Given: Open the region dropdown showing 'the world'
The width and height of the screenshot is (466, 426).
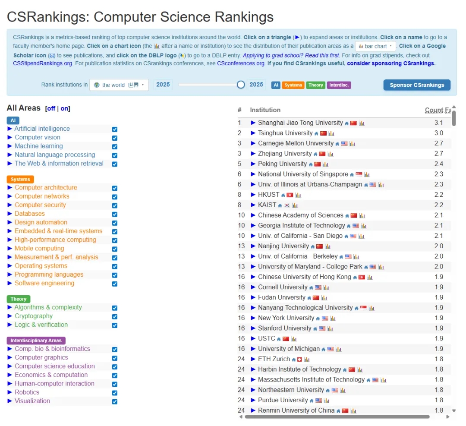Looking at the screenshot, I should (x=119, y=85).
